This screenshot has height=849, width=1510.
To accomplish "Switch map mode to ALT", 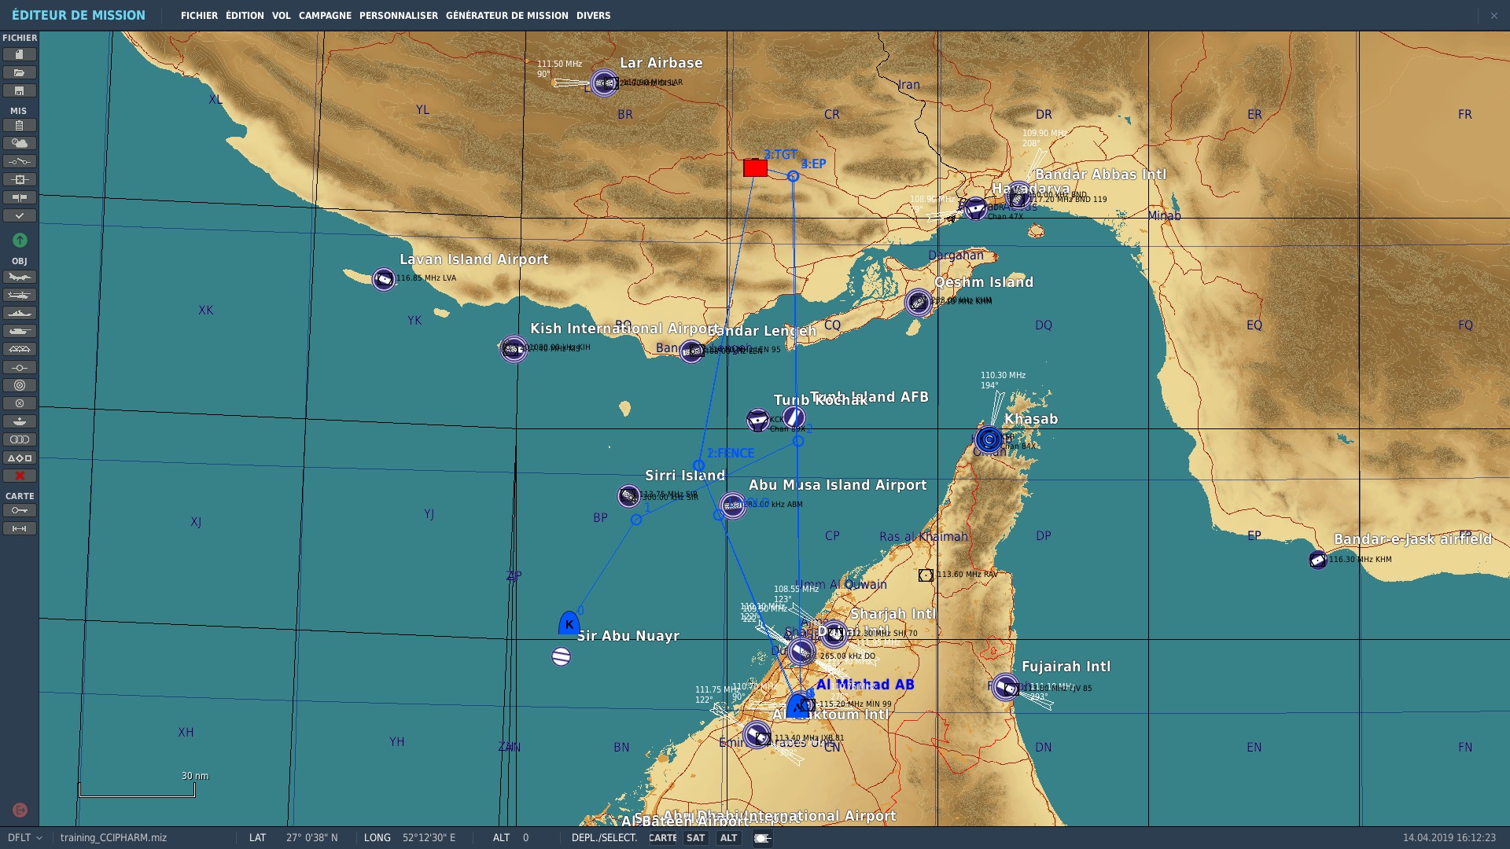I will 728,838.
